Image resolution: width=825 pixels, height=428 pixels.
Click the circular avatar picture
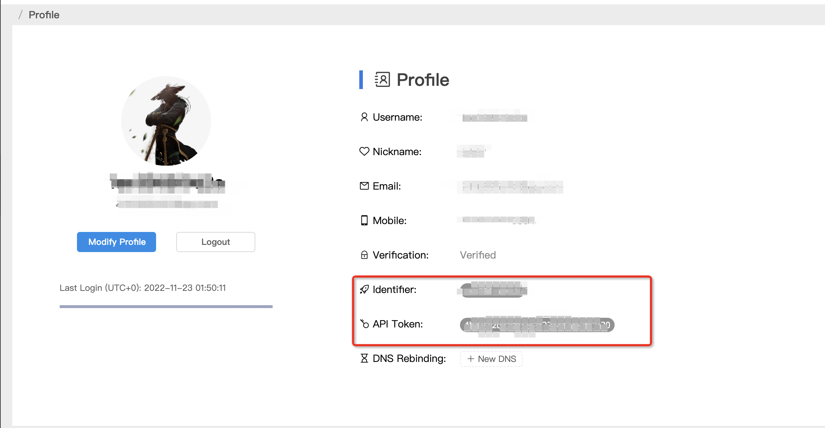point(166,121)
